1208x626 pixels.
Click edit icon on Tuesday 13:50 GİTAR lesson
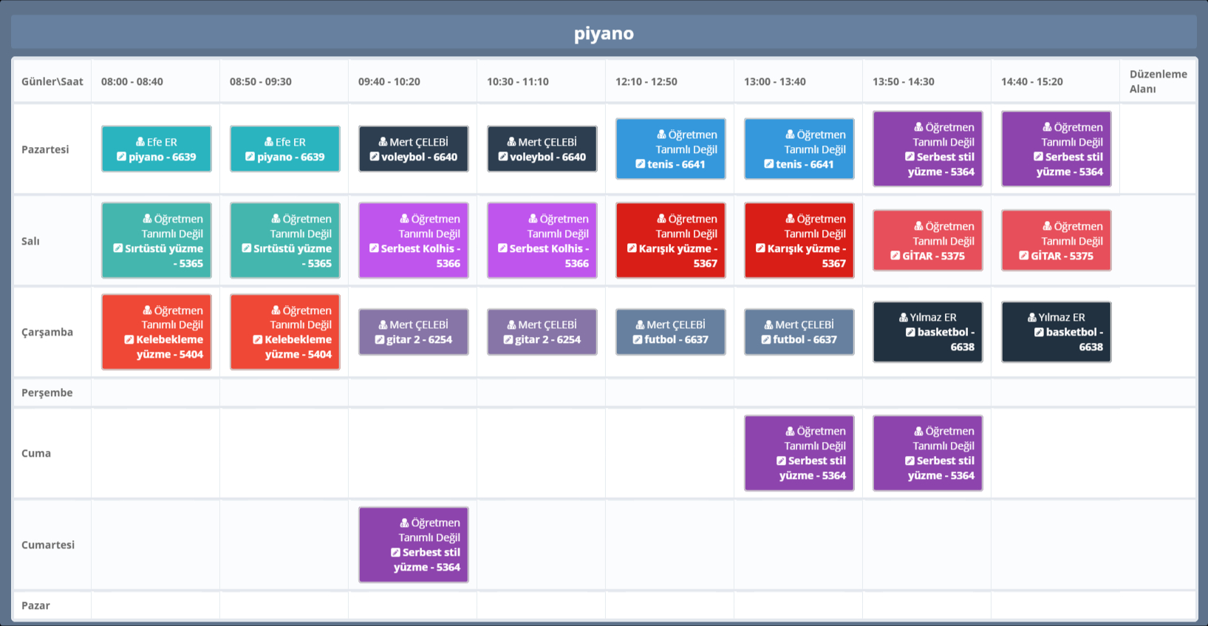coord(895,256)
